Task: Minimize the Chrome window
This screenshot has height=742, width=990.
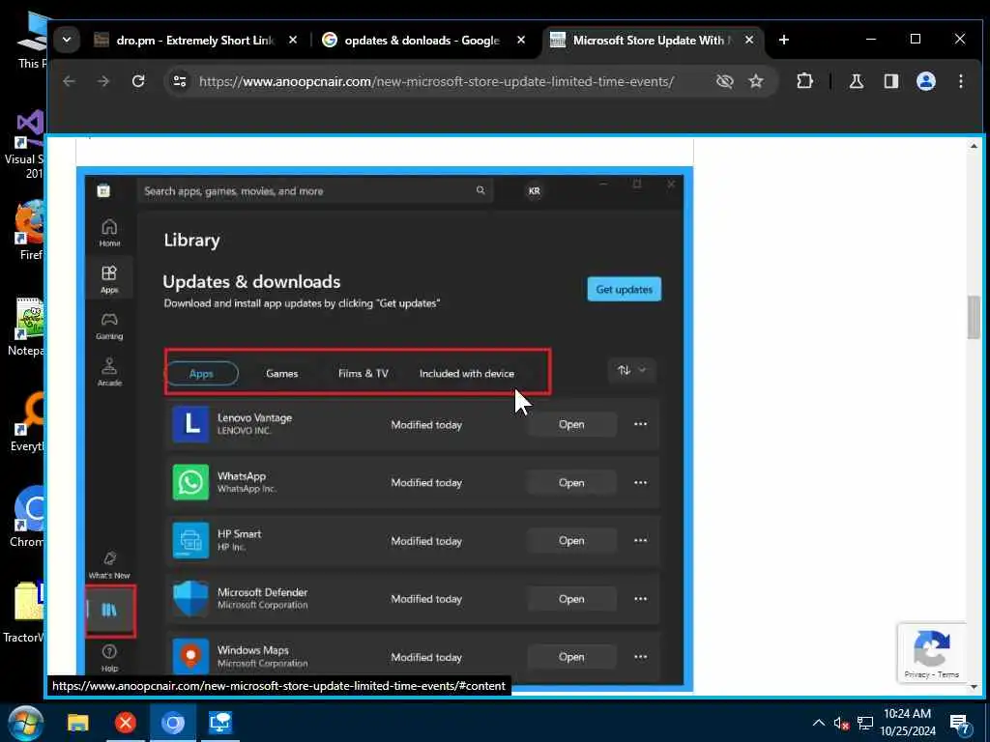Action: click(x=871, y=39)
